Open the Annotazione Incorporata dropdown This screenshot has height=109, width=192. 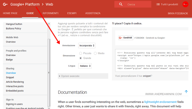pos(87,45)
